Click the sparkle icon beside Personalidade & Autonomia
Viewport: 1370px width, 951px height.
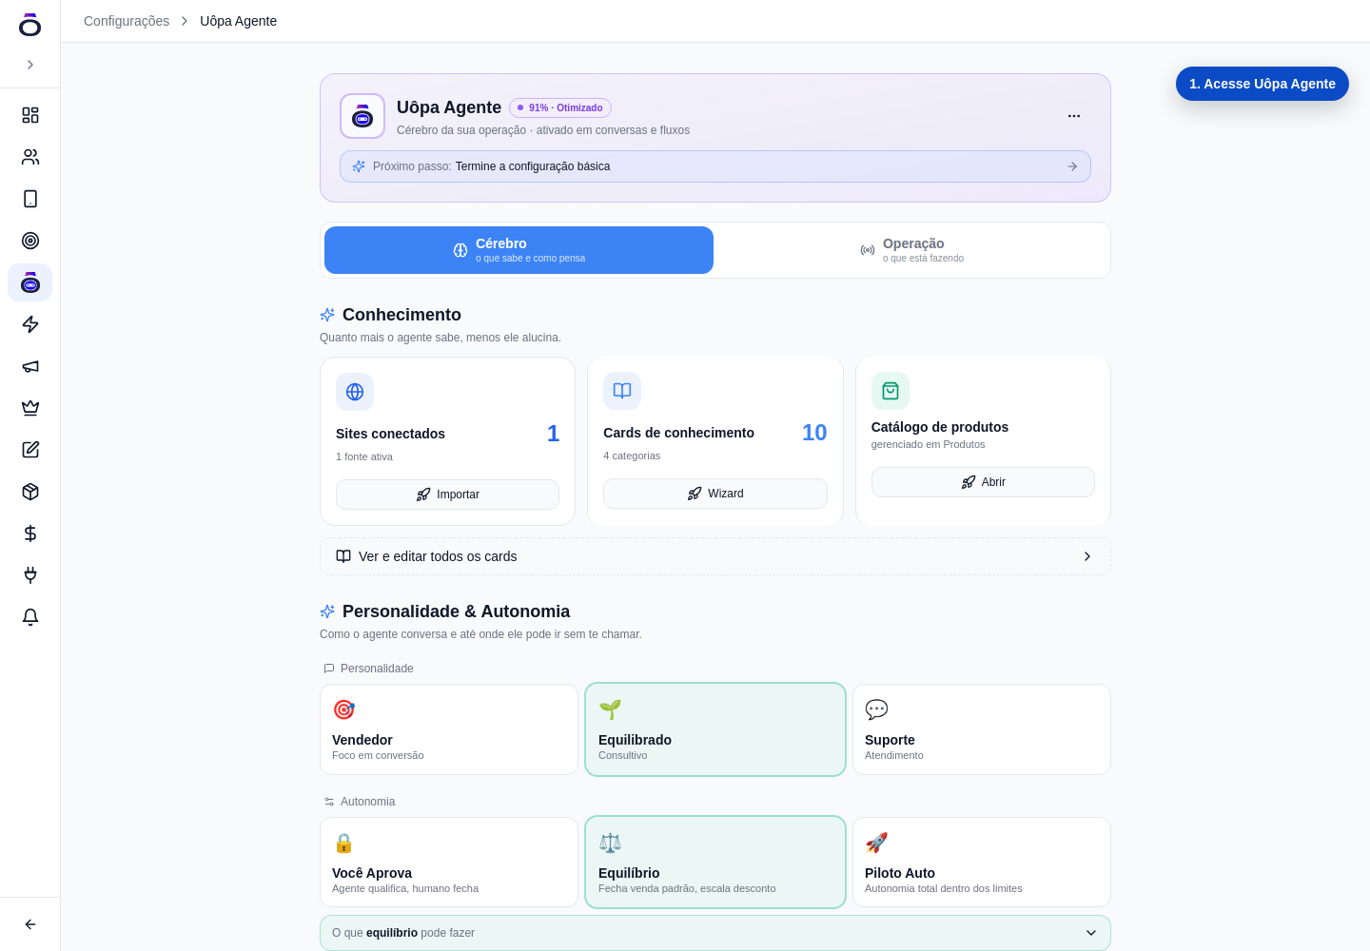pos(327,611)
